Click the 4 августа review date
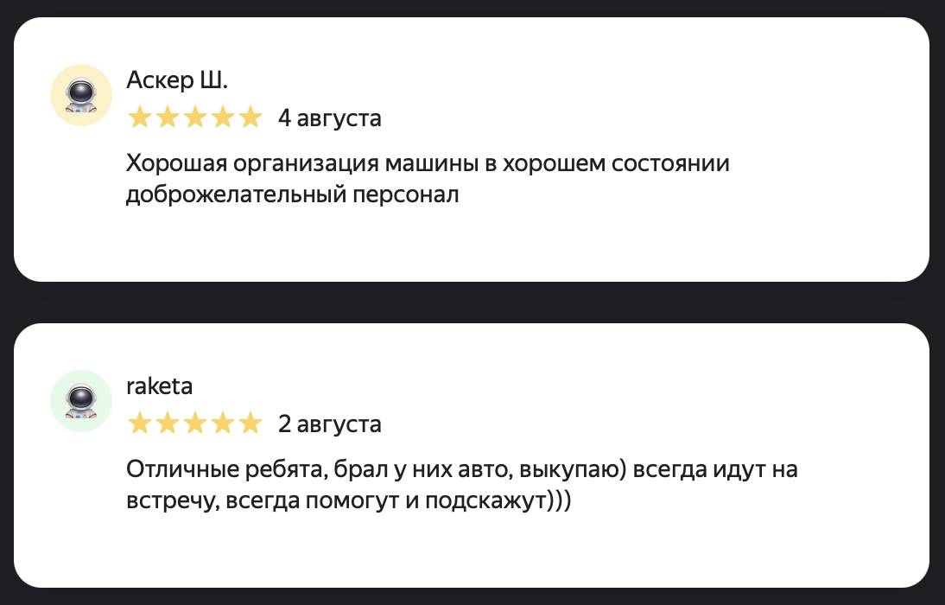The width and height of the screenshot is (945, 605). (329, 118)
